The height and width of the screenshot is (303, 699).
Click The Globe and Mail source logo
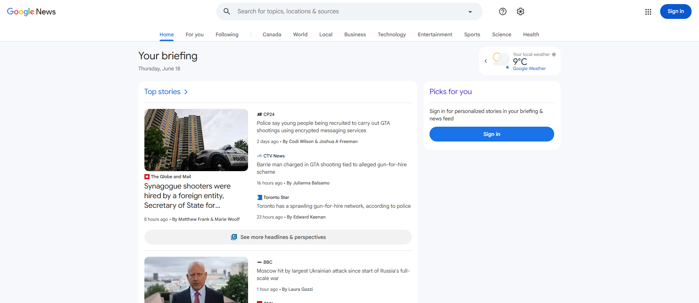tap(147, 177)
